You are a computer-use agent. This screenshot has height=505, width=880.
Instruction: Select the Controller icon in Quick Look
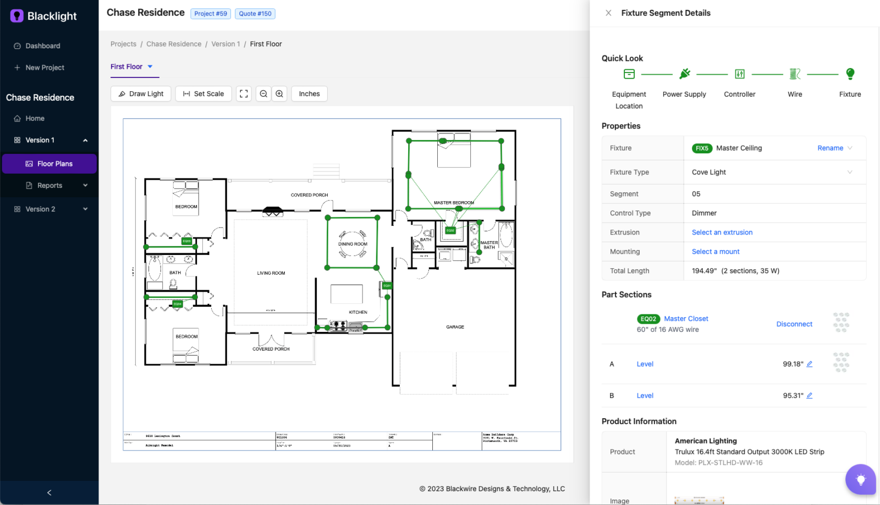point(740,74)
